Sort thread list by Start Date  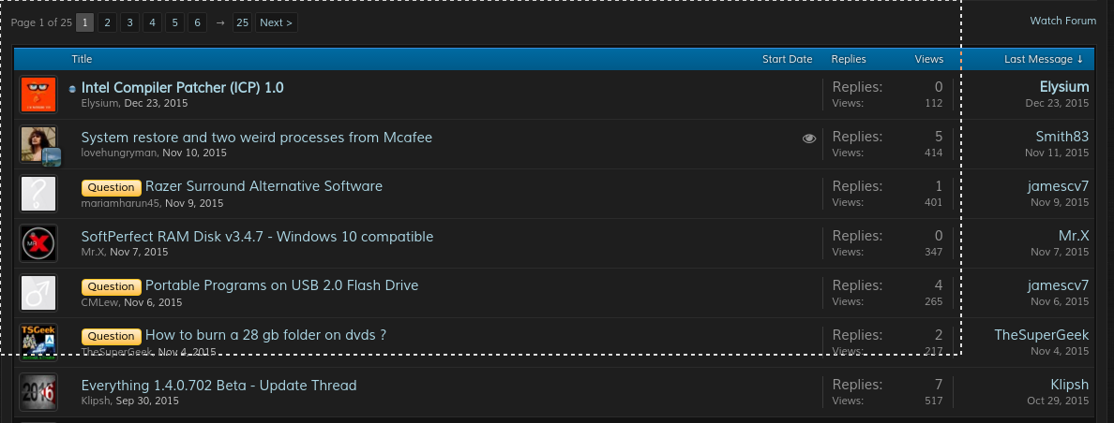pos(787,59)
